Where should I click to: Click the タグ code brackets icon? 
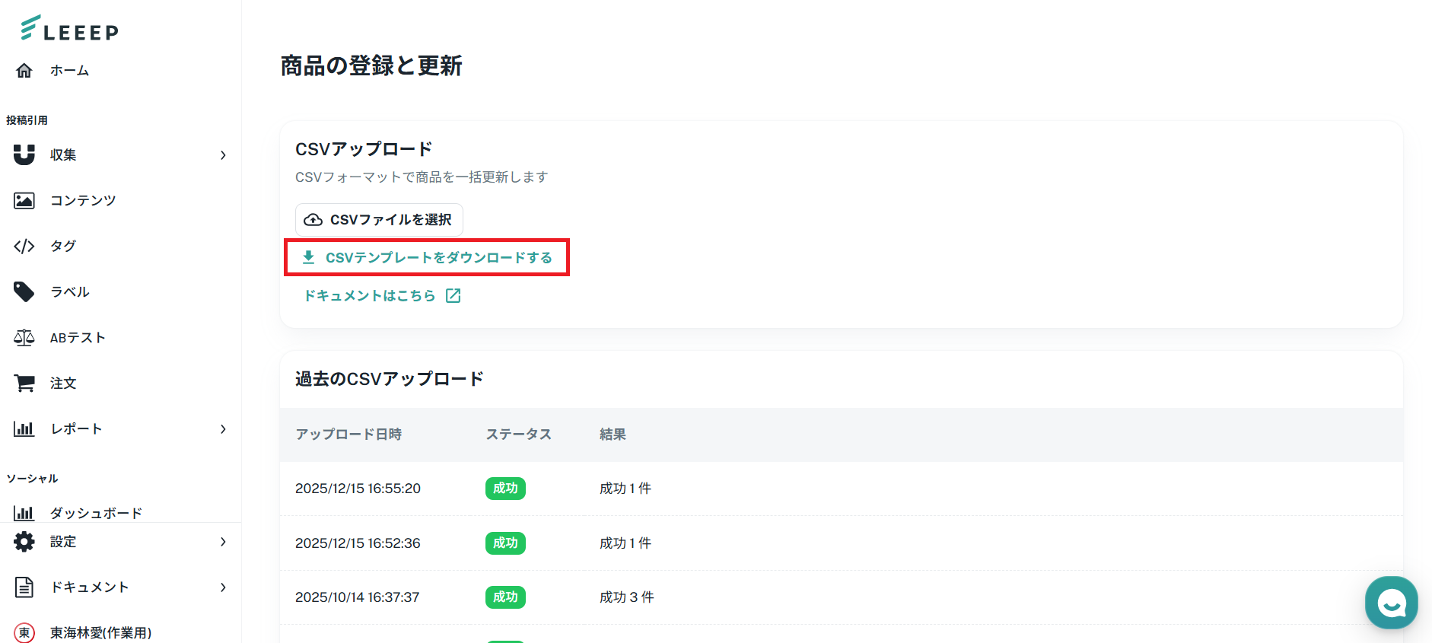(24, 247)
